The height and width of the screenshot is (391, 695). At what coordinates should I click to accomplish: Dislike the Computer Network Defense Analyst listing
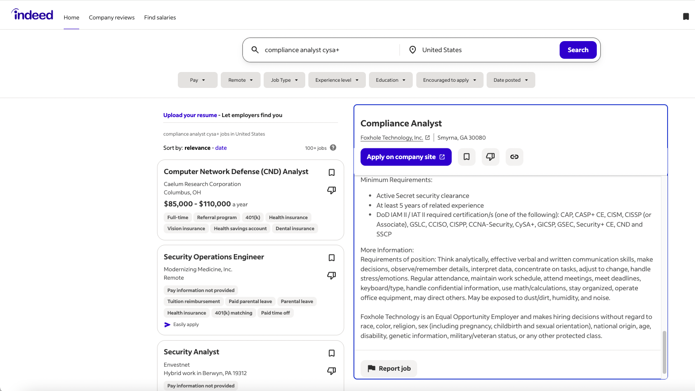click(x=331, y=190)
